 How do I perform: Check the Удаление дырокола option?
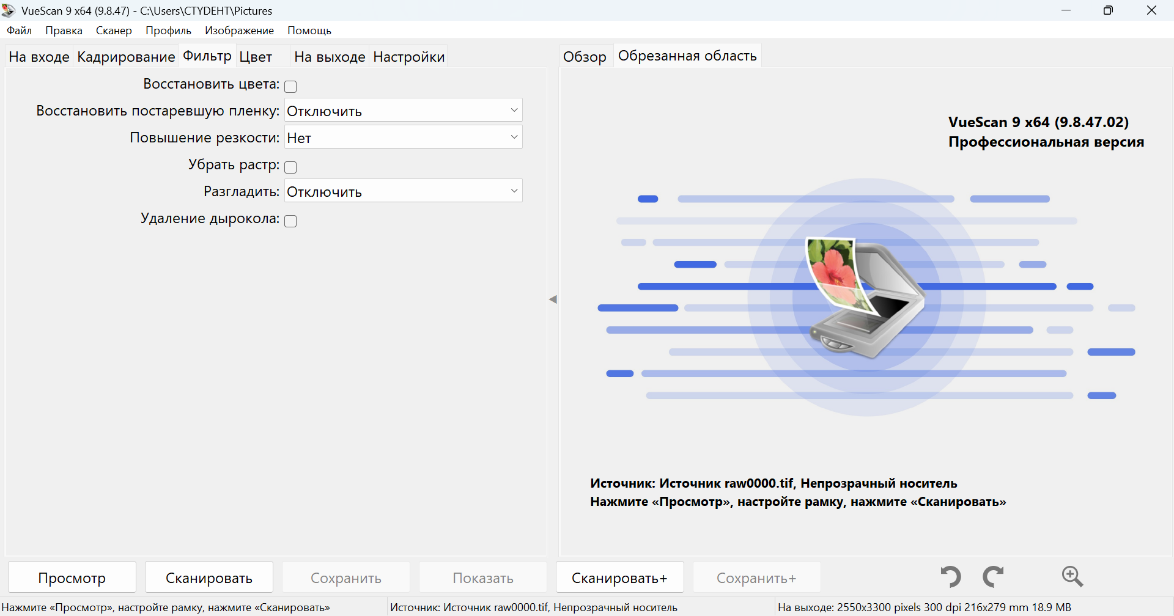[x=290, y=221]
